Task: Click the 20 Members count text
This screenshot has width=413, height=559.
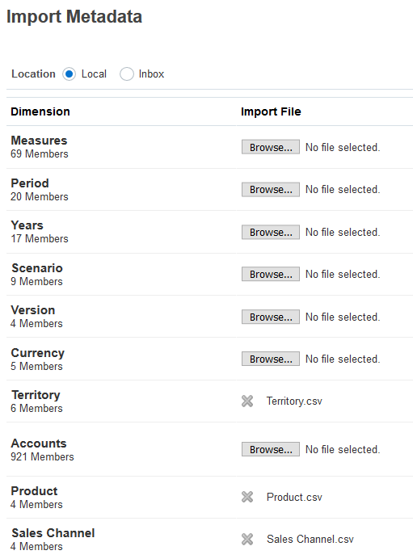Action: click(x=40, y=197)
